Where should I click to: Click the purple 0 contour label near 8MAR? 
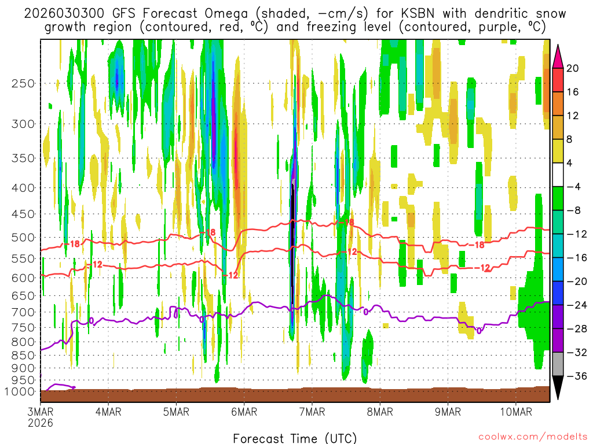click(366, 312)
